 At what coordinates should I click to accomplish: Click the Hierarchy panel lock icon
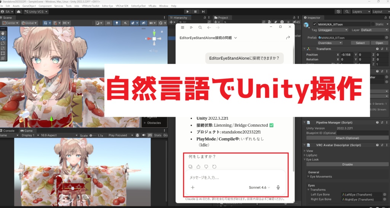[205, 17]
